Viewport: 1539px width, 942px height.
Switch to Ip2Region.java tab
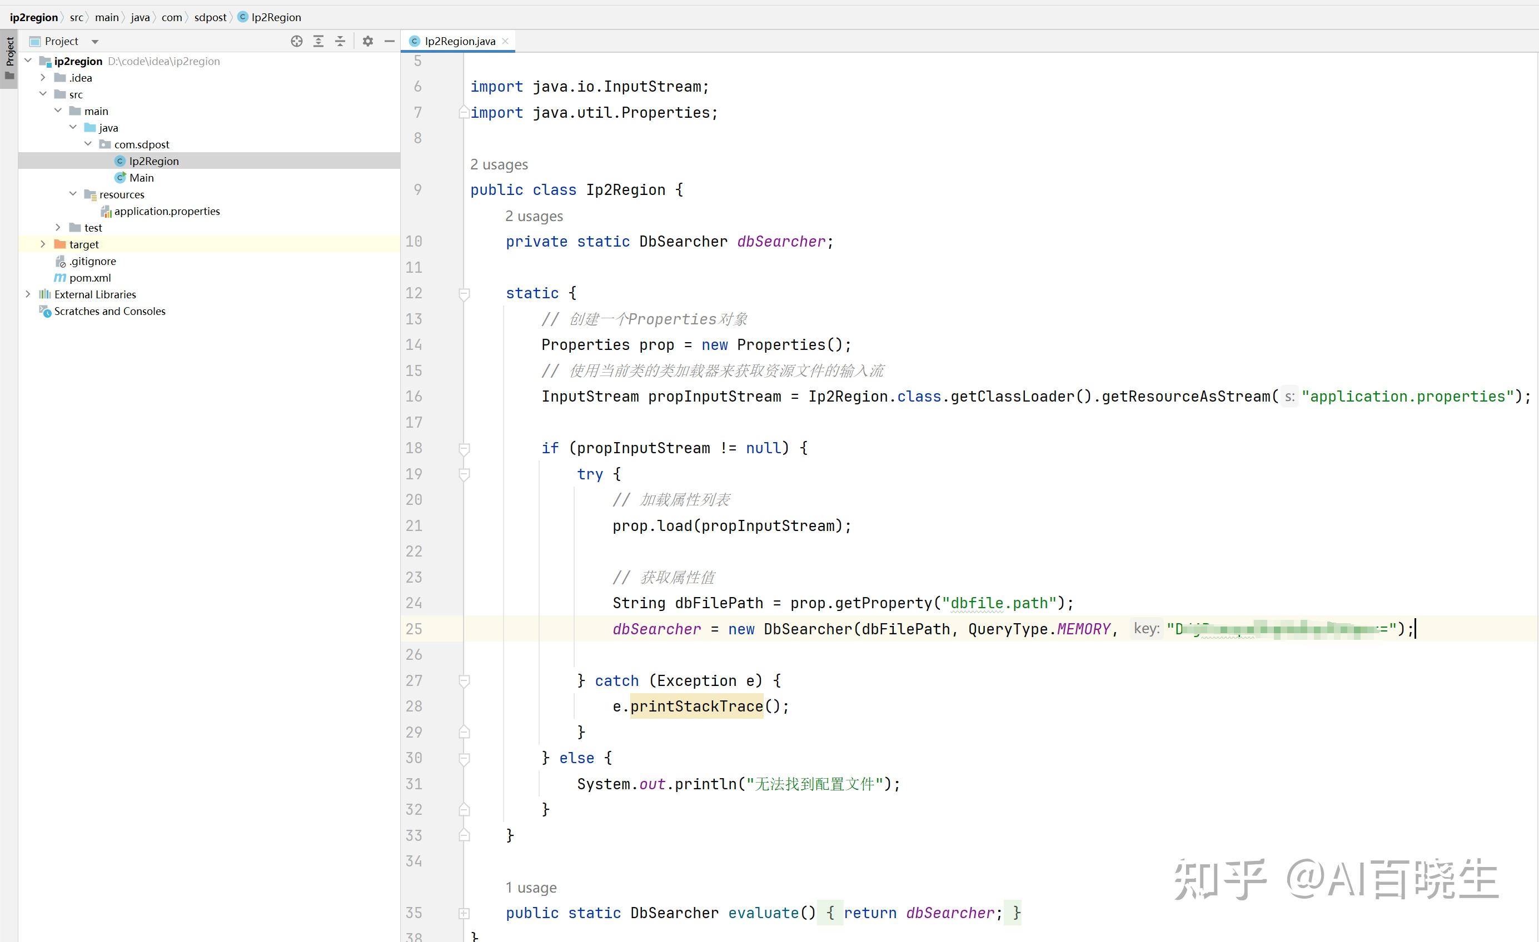click(459, 41)
